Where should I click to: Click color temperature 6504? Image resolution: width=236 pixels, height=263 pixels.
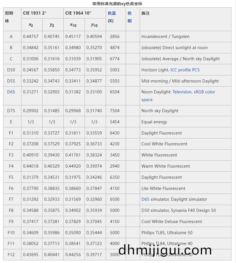(115, 92)
